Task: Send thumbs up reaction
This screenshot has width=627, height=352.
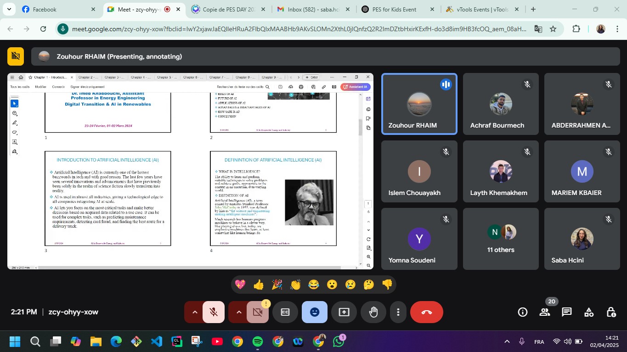Action: pyautogui.click(x=259, y=285)
